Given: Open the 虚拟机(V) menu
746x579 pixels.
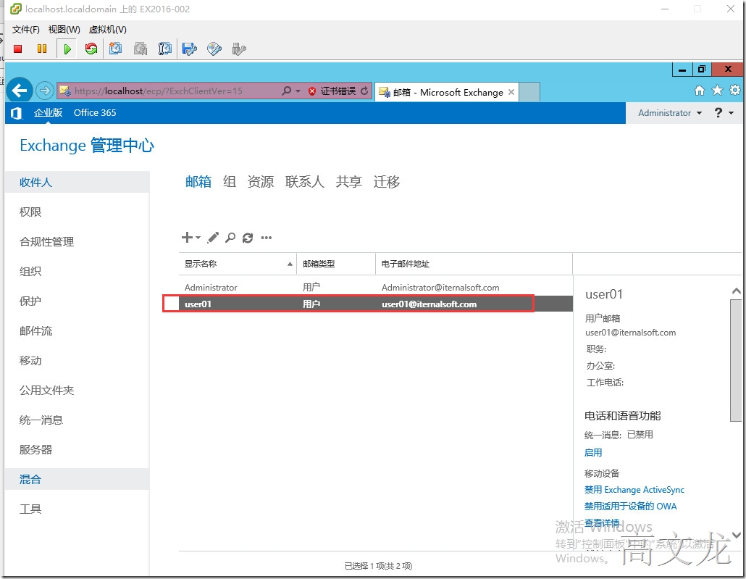Looking at the screenshot, I should (108, 30).
